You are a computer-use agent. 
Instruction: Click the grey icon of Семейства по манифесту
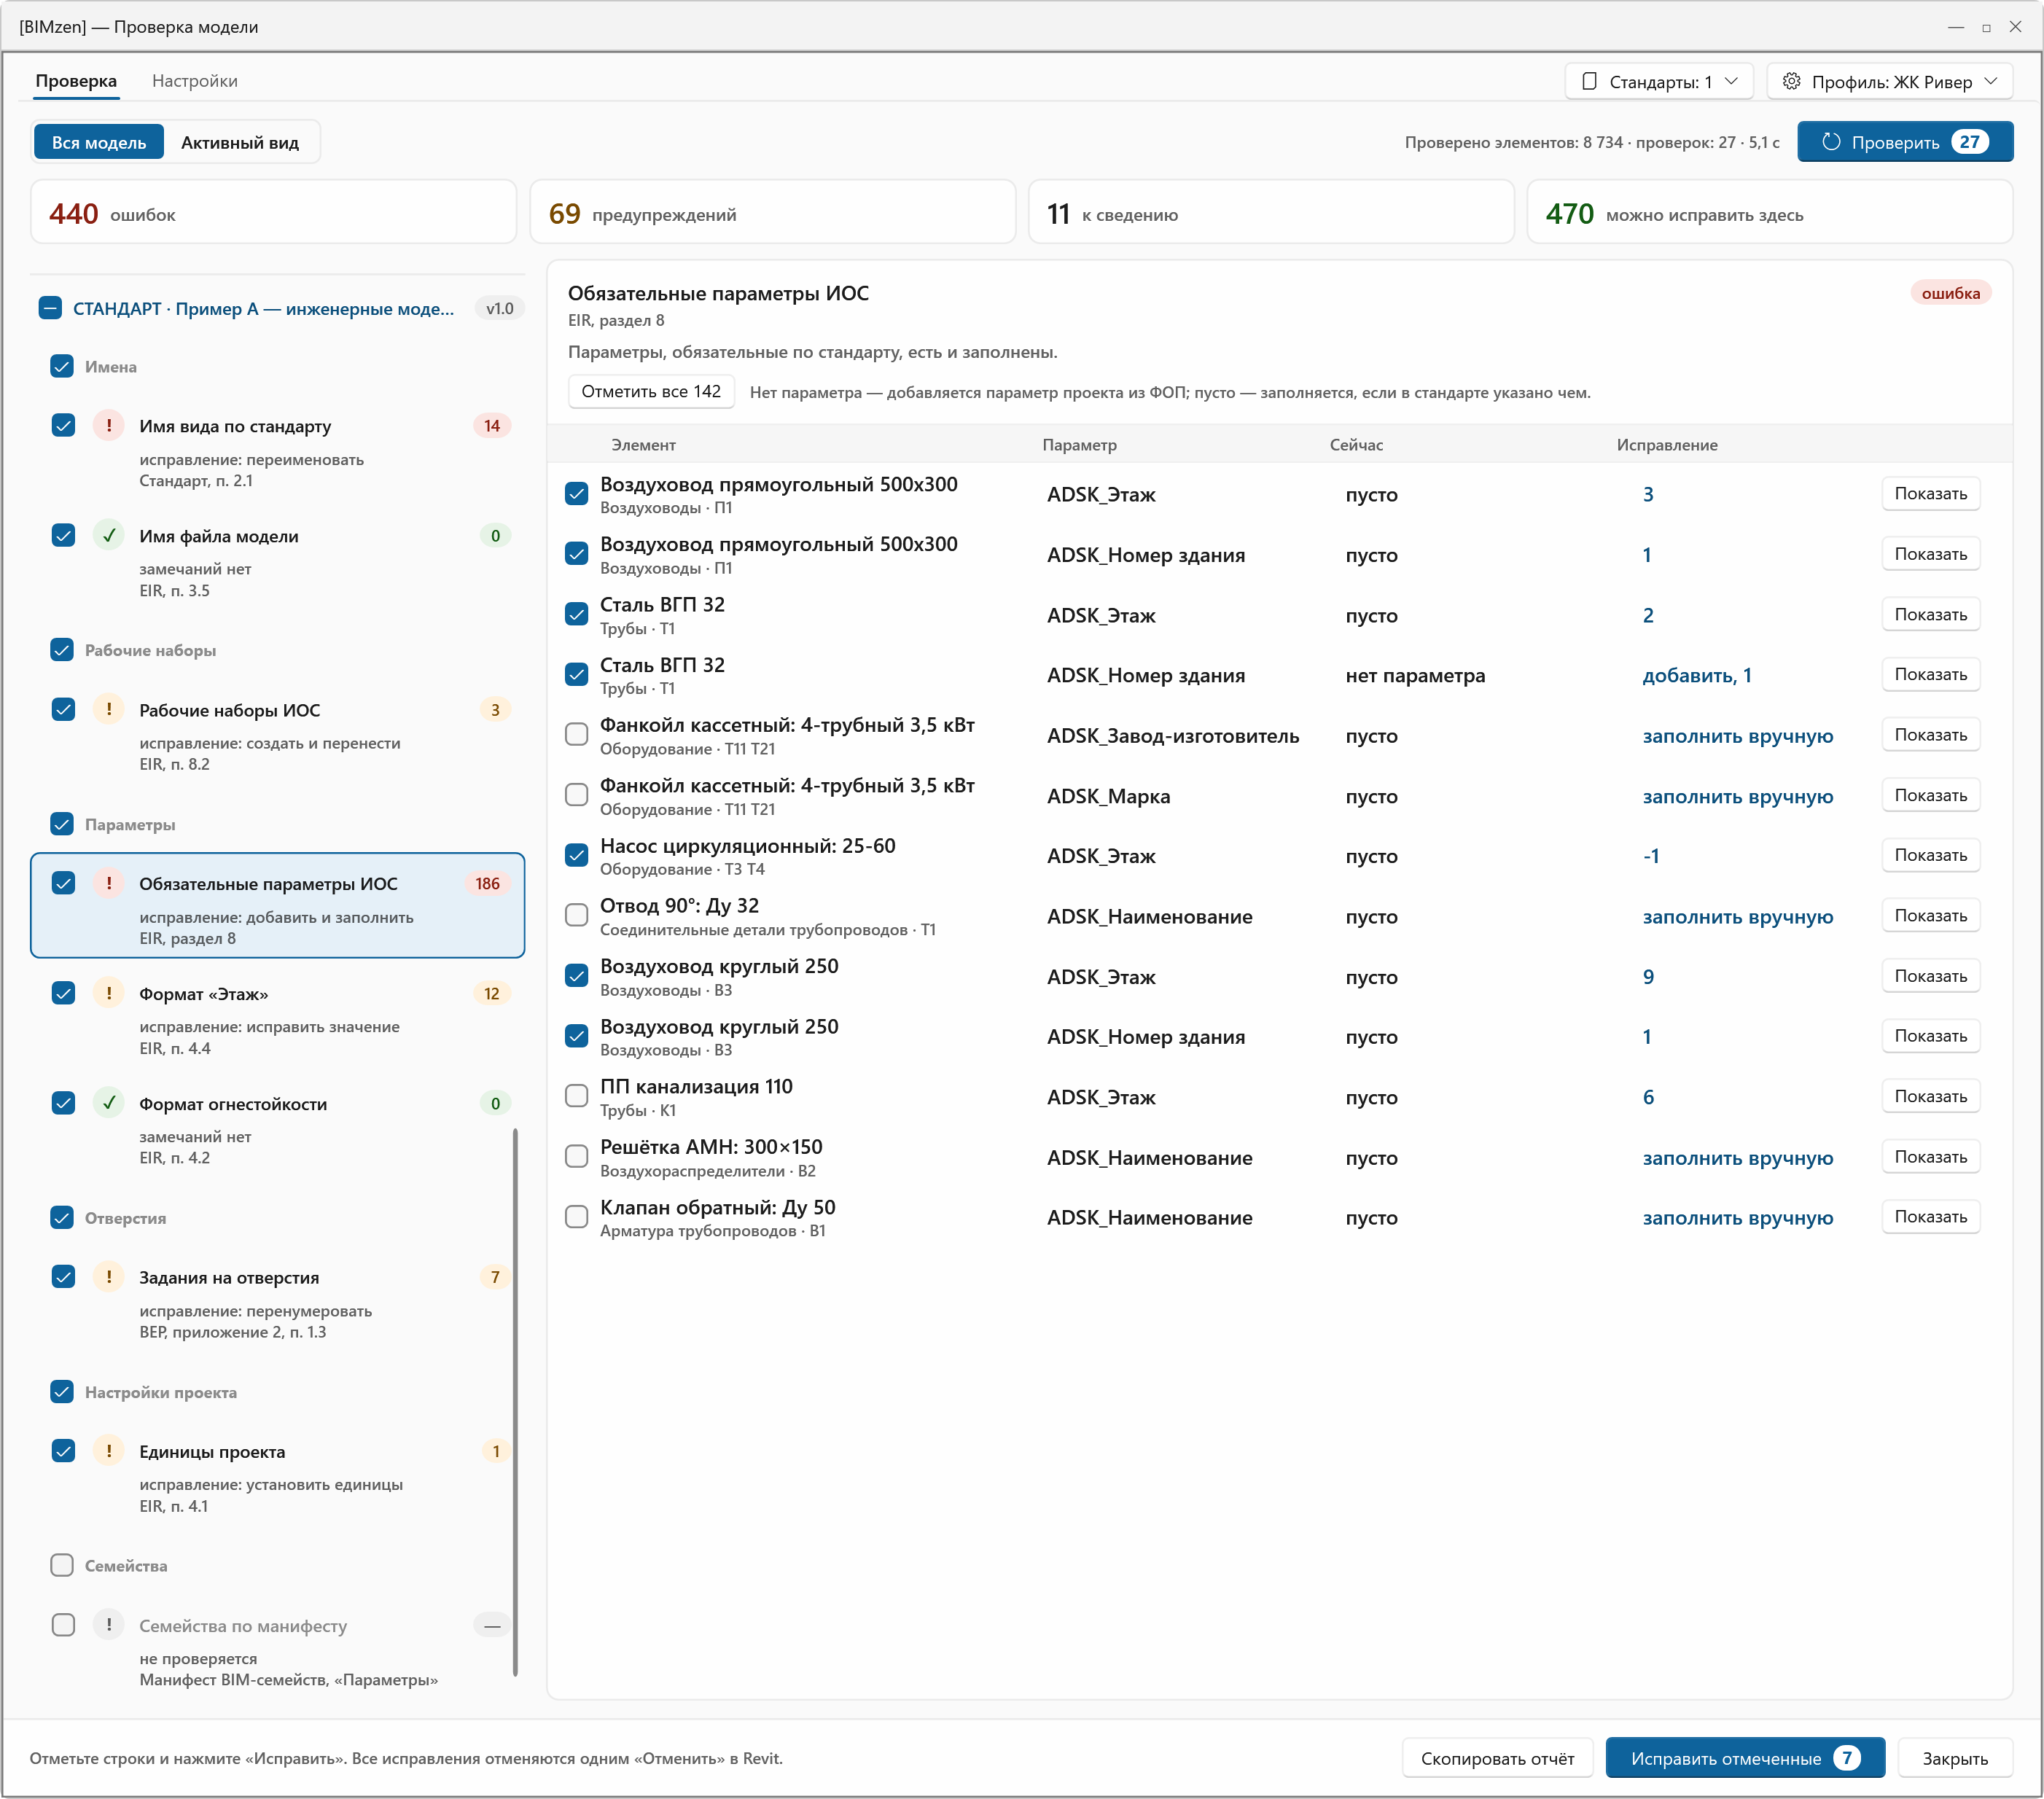tap(109, 1625)
